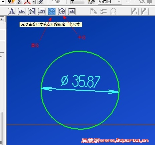Click the left panel scroll-up arrow

pyautogui.click(x=1, y=56)
